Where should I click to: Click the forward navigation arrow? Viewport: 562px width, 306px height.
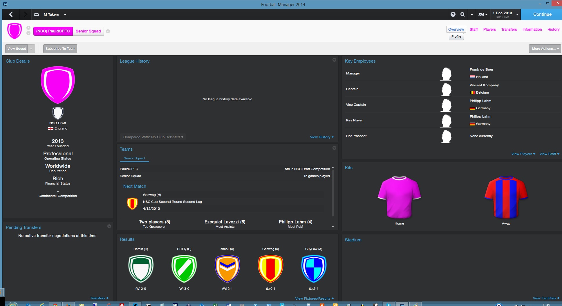tap(26, 14)
